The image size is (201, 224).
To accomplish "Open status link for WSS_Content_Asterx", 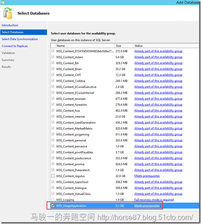I will [x=158, y=57].
